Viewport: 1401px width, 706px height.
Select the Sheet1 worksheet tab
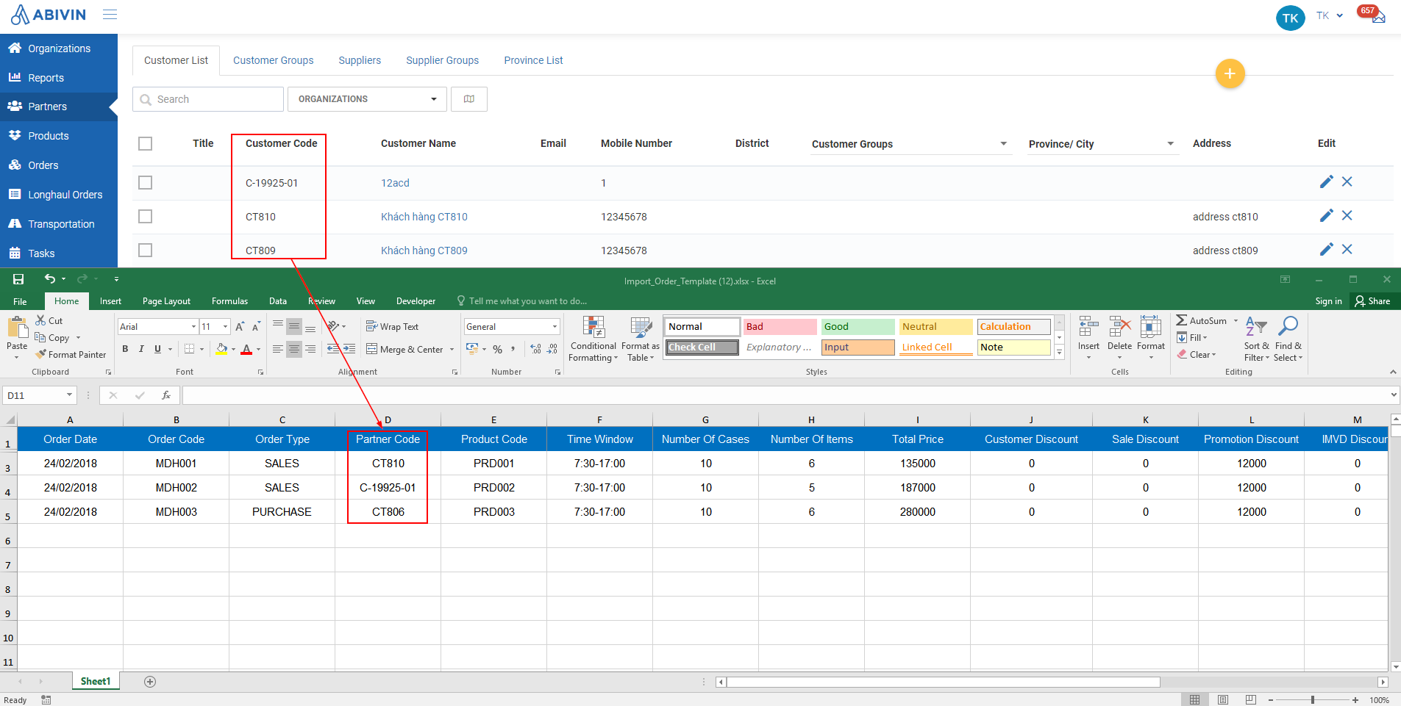(96, 682)
